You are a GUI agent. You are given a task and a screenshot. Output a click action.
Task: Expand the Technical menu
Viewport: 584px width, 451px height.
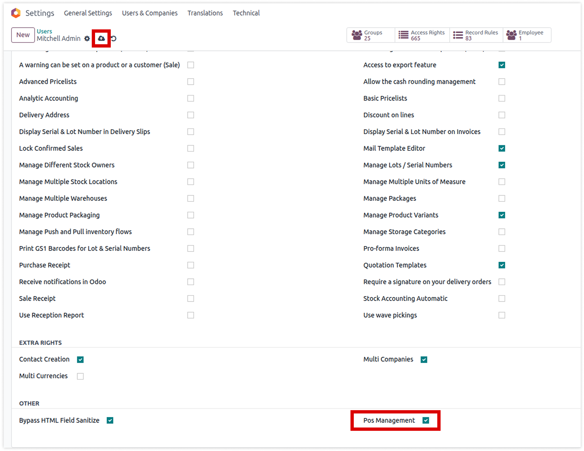coord(246,13)
